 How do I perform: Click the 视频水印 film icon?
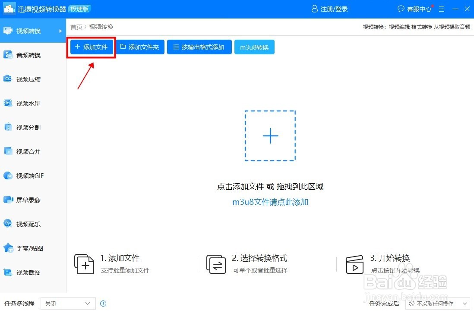8,103
